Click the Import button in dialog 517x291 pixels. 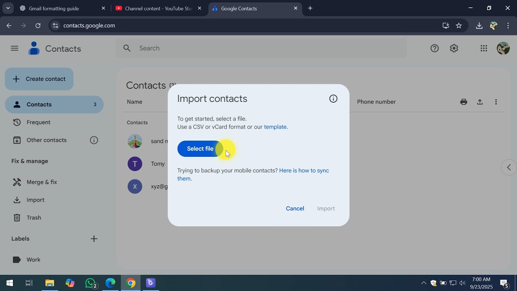(326, 209)
